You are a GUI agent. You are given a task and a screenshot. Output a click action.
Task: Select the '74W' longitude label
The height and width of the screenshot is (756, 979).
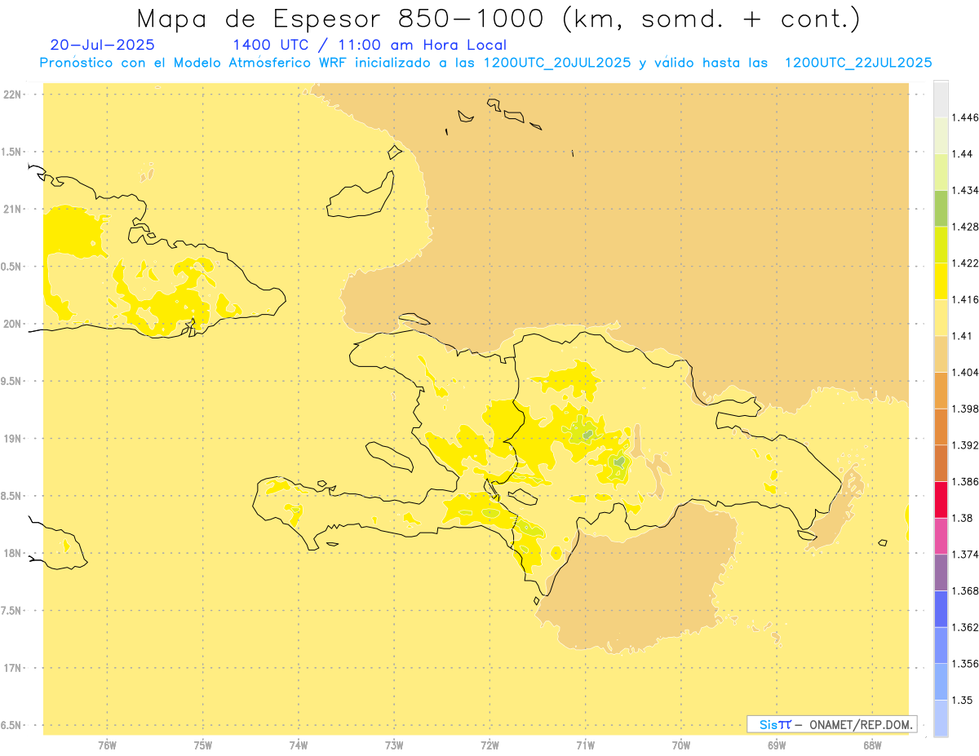click(x=299, y=745)
